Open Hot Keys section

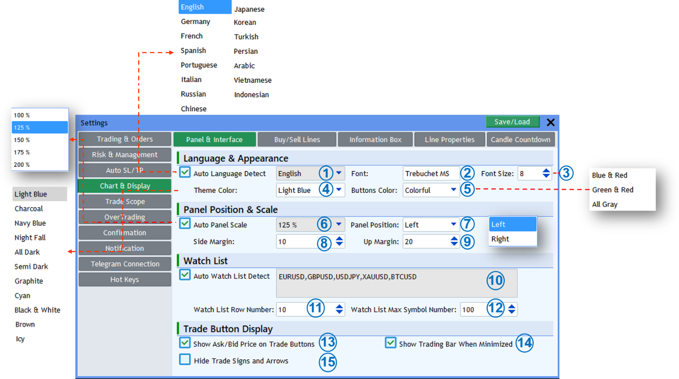125,279
